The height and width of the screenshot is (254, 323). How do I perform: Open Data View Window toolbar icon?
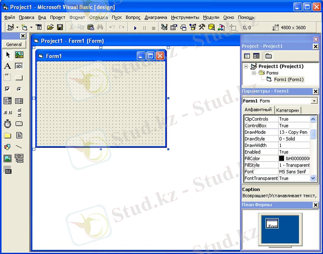[x=211, y=27]
